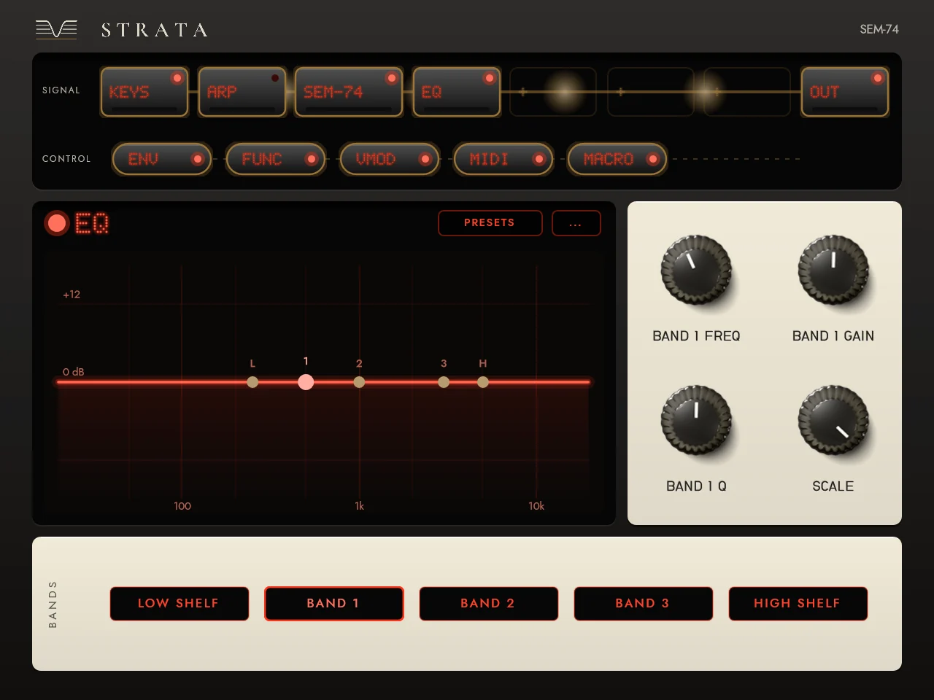Select the L low shelf EQ node
Image resolution: width=934 pixels, height=700 pixels.
point(252,382)
